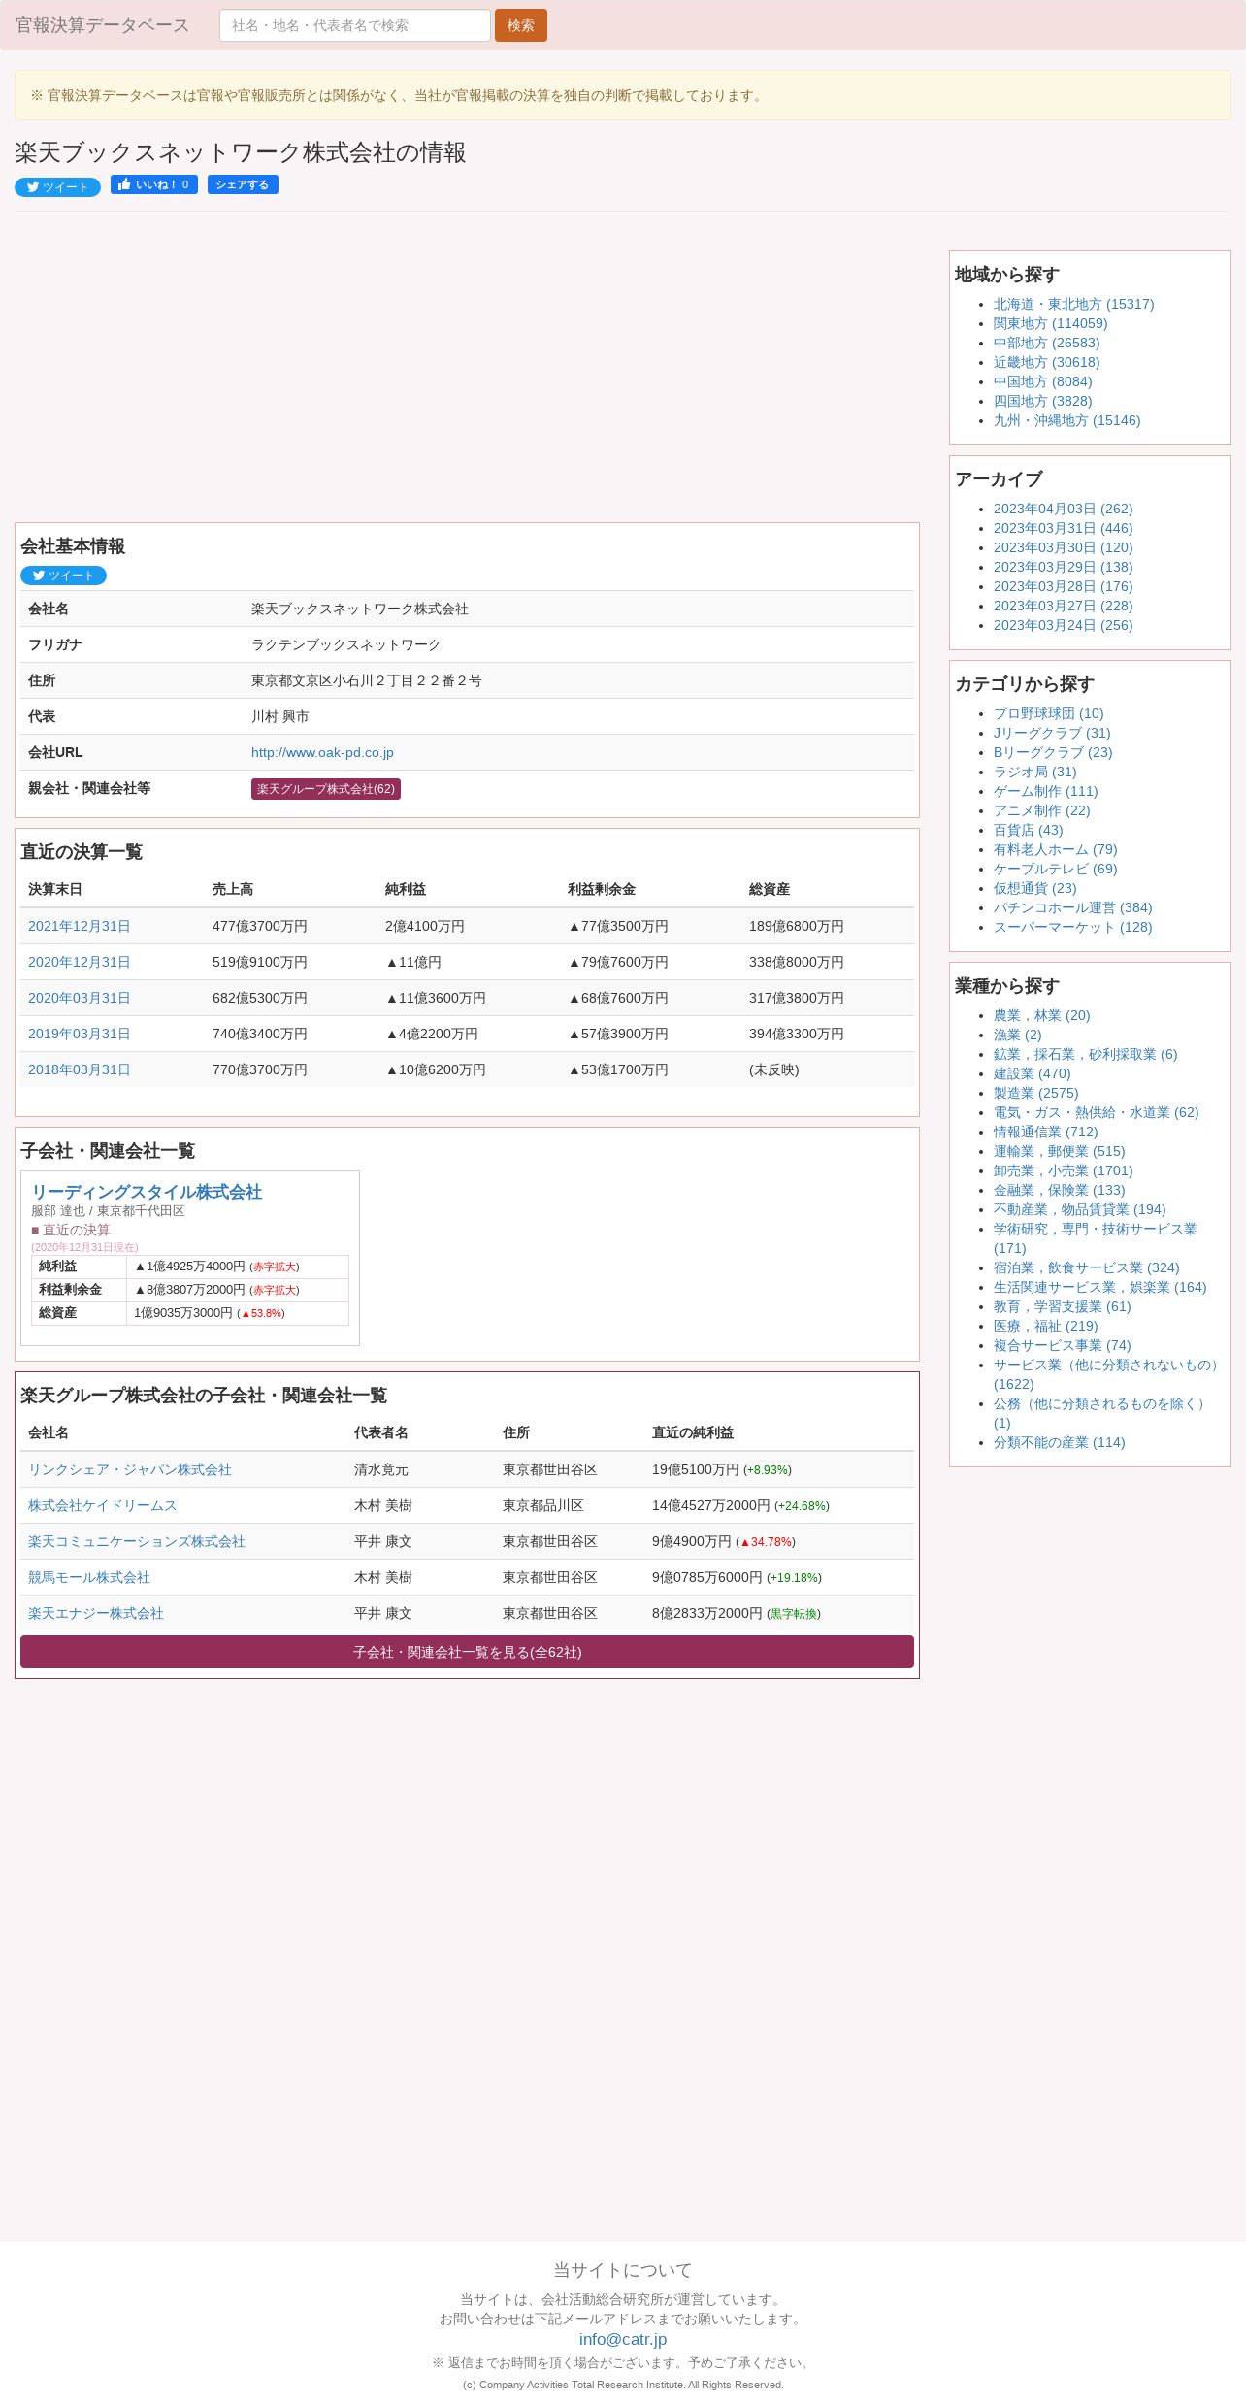Select 中国地方 (8084) region
The width and height of the screenshot is (1246, 2402).
point(1042,381)
